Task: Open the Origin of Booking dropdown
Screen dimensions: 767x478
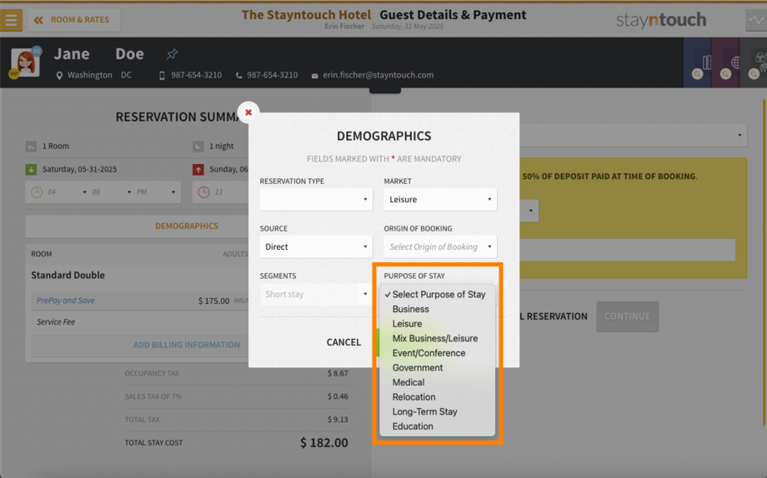Action: pyautogui.click(x=440, y=246)
